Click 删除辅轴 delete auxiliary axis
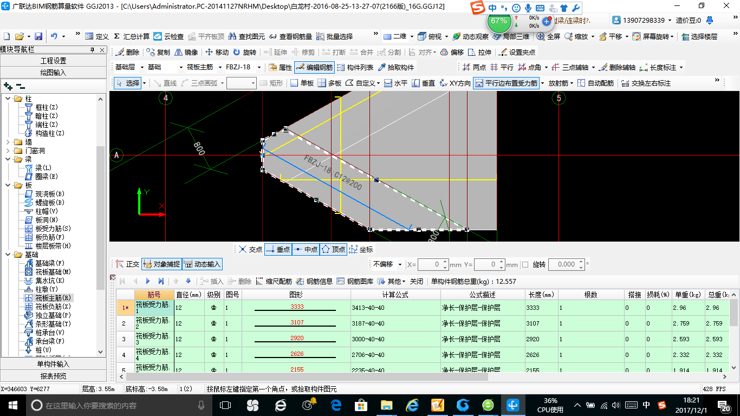 618,67
